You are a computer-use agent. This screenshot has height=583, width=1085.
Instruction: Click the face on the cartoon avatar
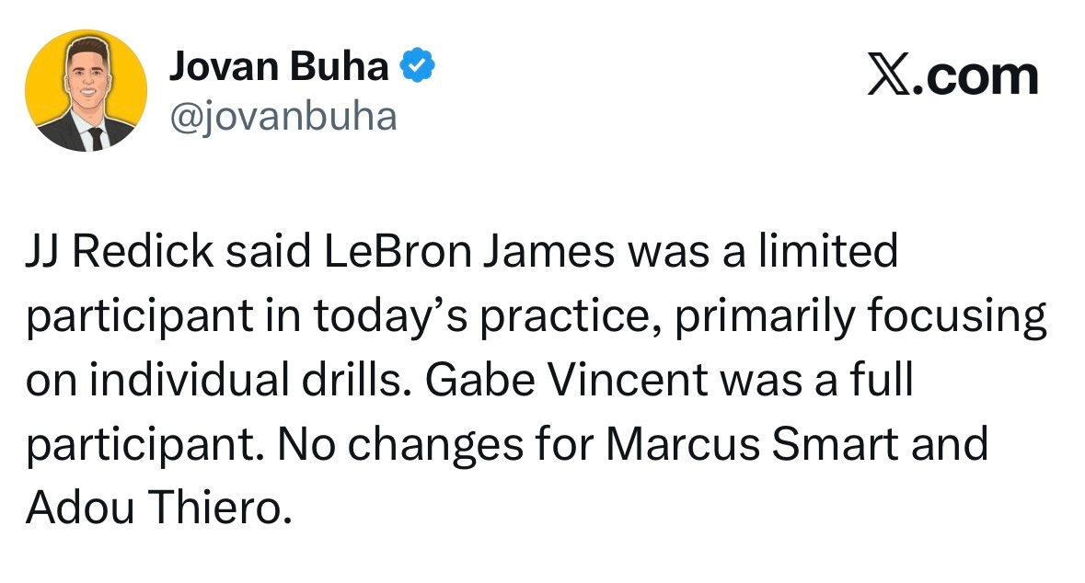[87, 78]
